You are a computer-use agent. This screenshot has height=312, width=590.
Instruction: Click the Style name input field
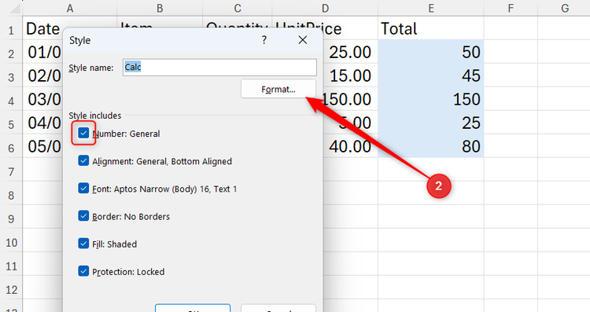pyautogui.click(x=219, y=68)
